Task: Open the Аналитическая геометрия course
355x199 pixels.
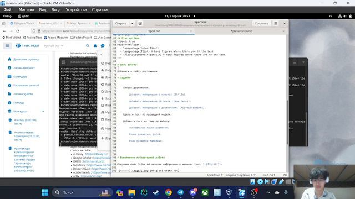Action: 27,136
